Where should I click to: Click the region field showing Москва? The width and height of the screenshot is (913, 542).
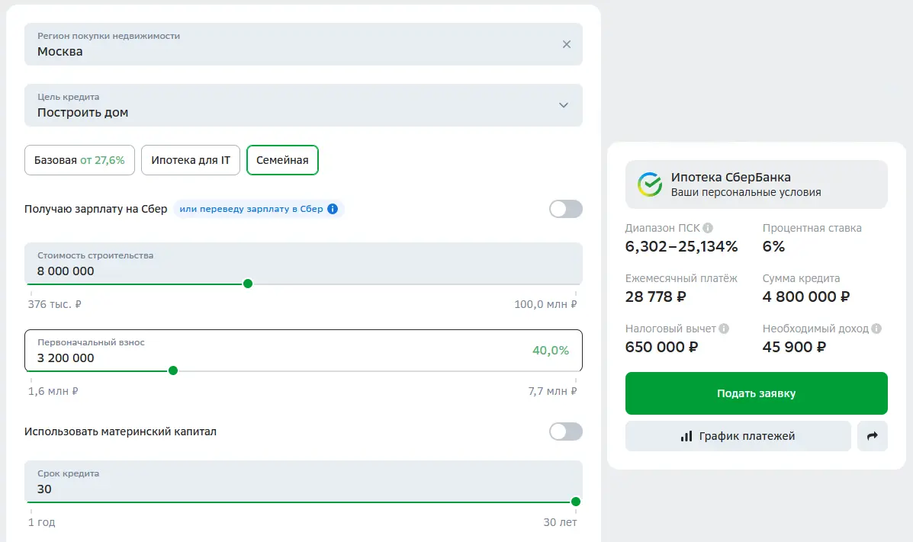coord(304,44)
